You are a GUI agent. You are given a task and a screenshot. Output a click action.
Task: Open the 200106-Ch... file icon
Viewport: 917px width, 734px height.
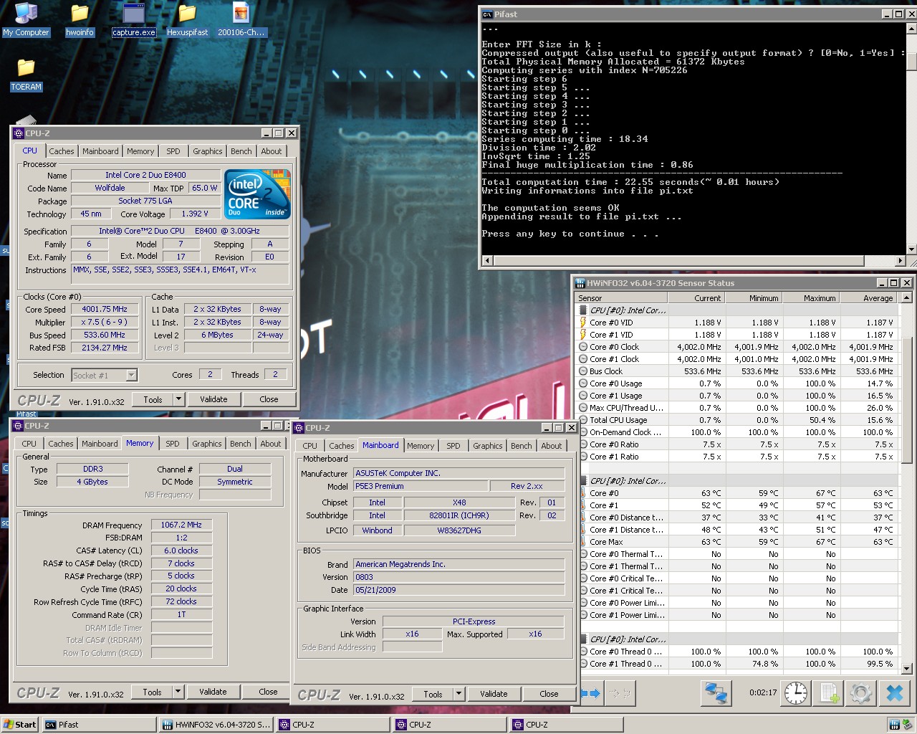tap(241, 20)
